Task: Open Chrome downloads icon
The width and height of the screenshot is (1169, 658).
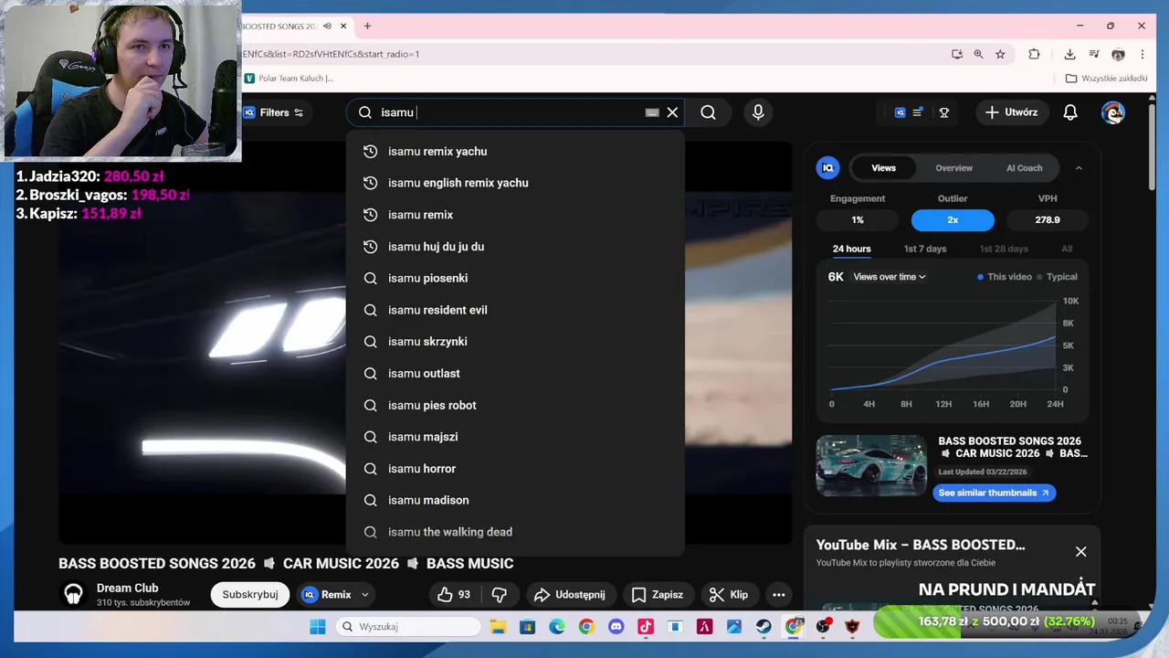Action: (1069, 54)
